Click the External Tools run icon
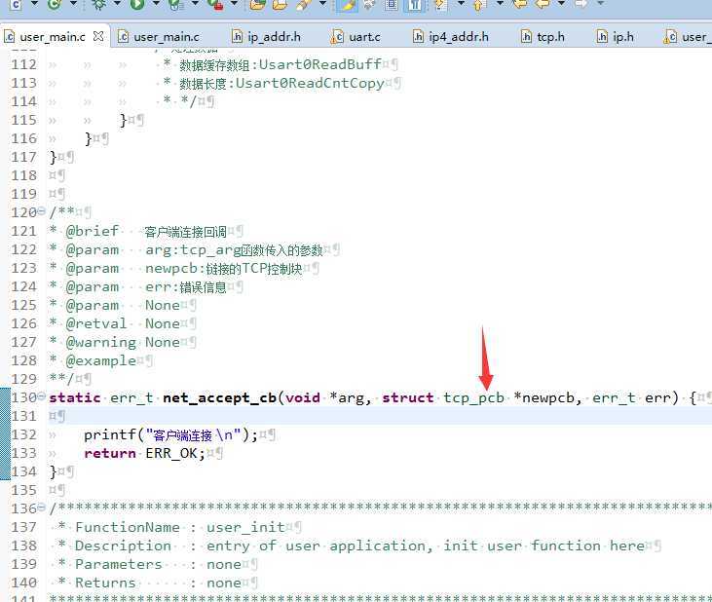Image resolution: width=712 pixels, height=602 pixels. [x=213, y=5]
